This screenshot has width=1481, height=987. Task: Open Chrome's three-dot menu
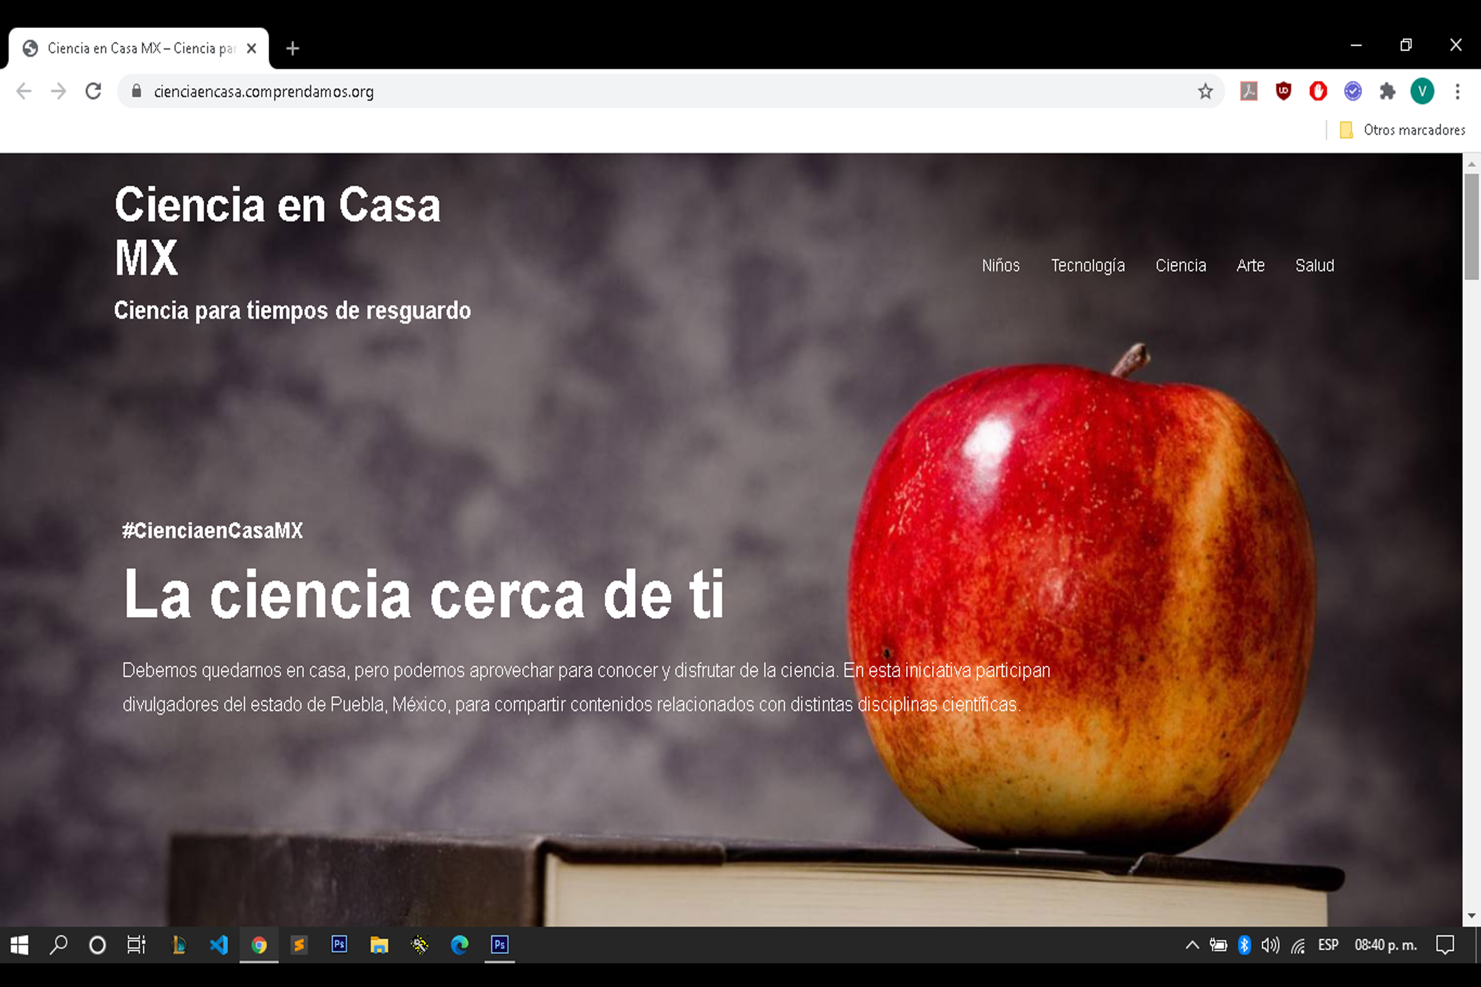[1457, 91]
